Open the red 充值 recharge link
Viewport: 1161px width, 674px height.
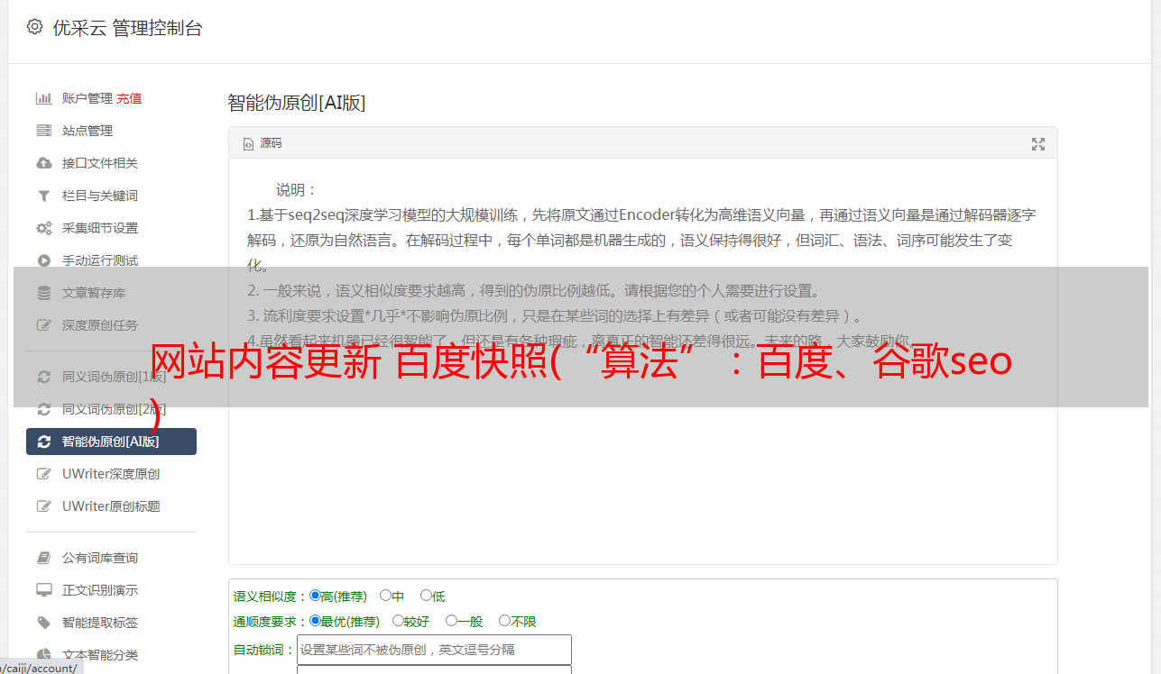pyautogui.click(x=129, y=98)
